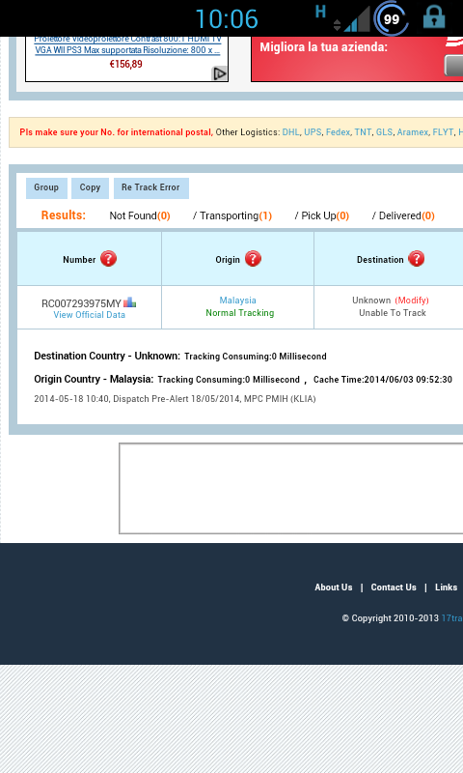Open About Us in the footer
This screenshot has width=463, height=773.
pyautogui.click(x=333, y=587)
